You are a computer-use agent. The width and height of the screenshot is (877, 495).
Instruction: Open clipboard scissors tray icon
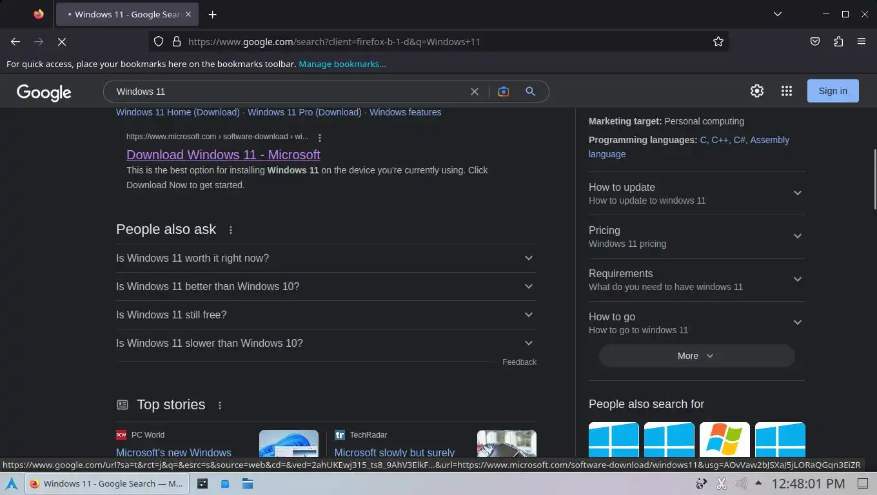721,483
